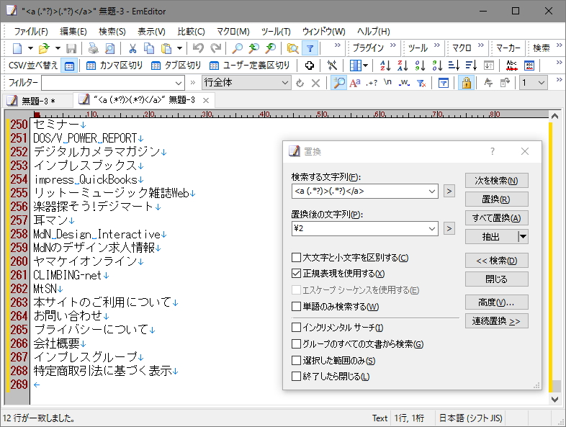
Task: Open the ファイル(F) menu
Action: coord(31,32)
